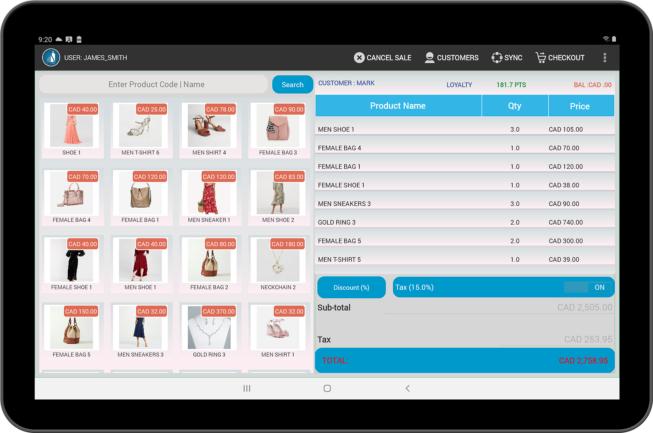Tap the Android back navigation arrow
Viewport: 653px width, 433px height.
(x=408, y=388)
